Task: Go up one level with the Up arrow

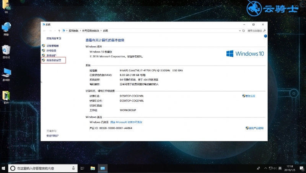Action: click(x=59, y=31)
